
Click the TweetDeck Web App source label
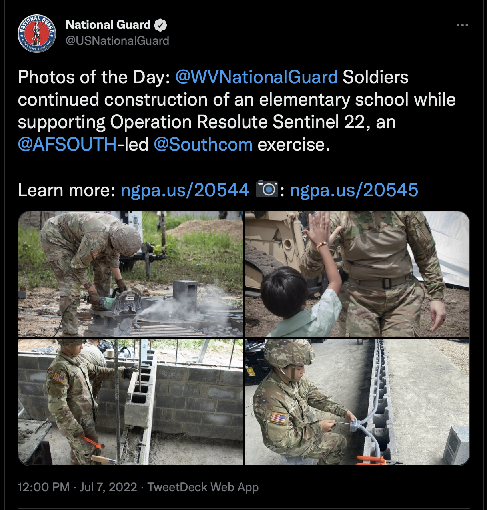[203, 487]
